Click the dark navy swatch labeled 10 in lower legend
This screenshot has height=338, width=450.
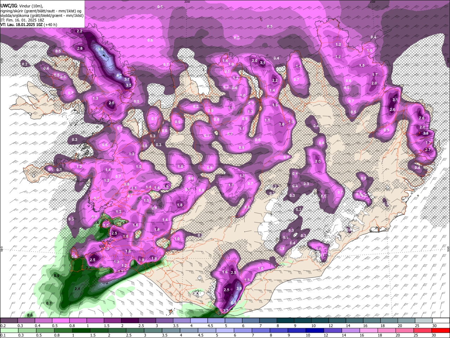click(x=315, y=330)
